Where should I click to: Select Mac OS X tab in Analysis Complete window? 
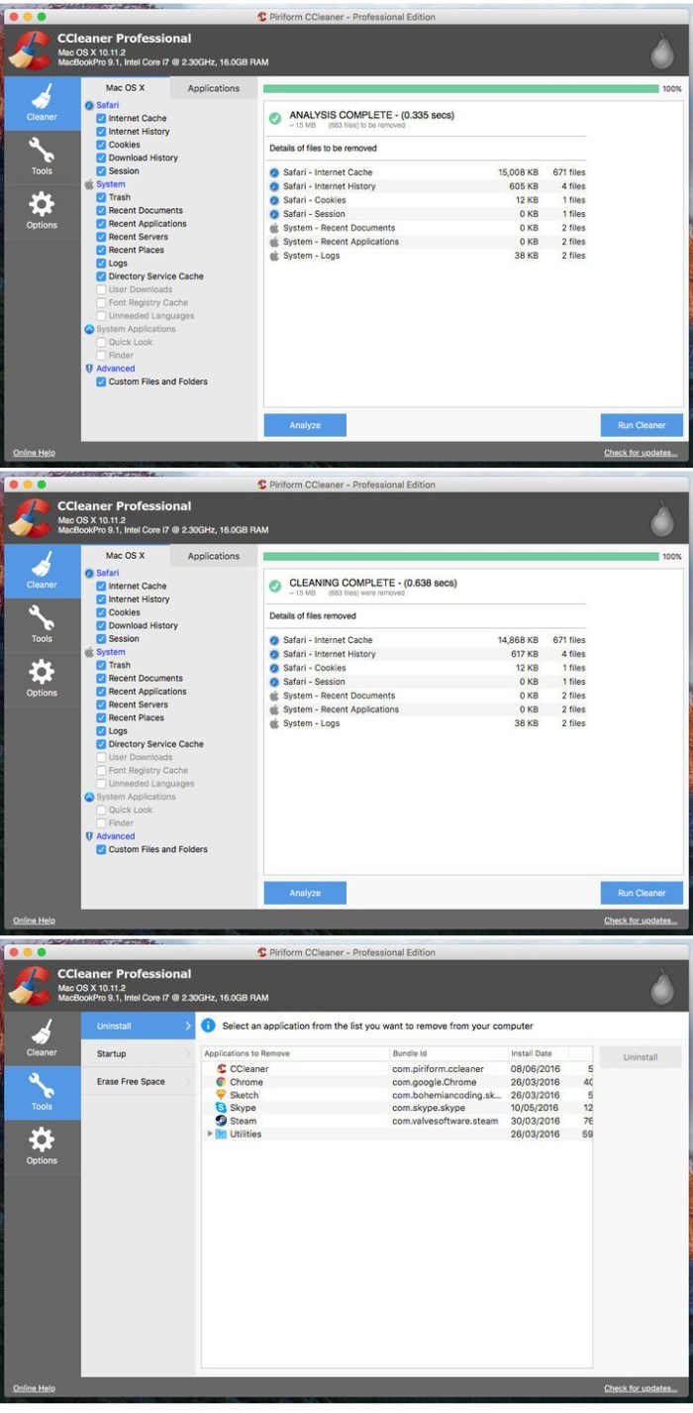[x=126, y=87]
